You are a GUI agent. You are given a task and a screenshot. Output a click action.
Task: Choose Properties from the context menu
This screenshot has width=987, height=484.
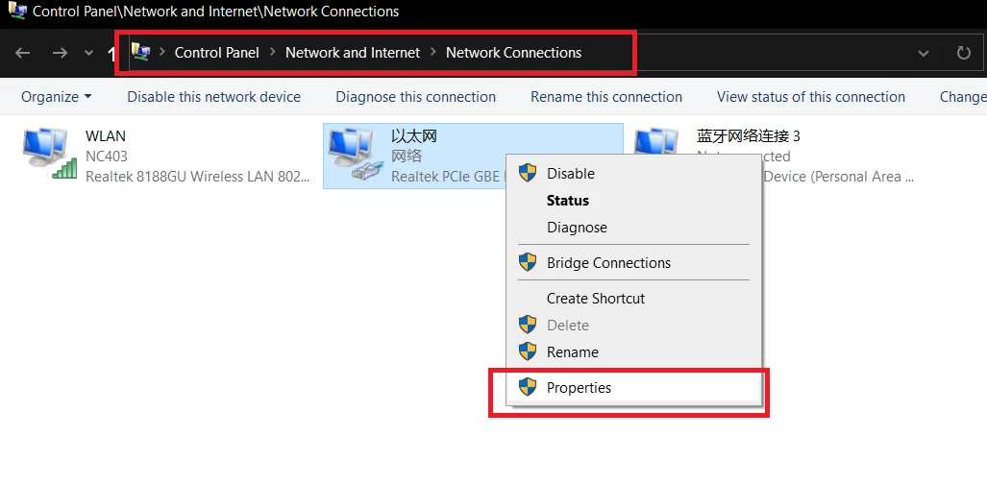click(x=579, y=388)
